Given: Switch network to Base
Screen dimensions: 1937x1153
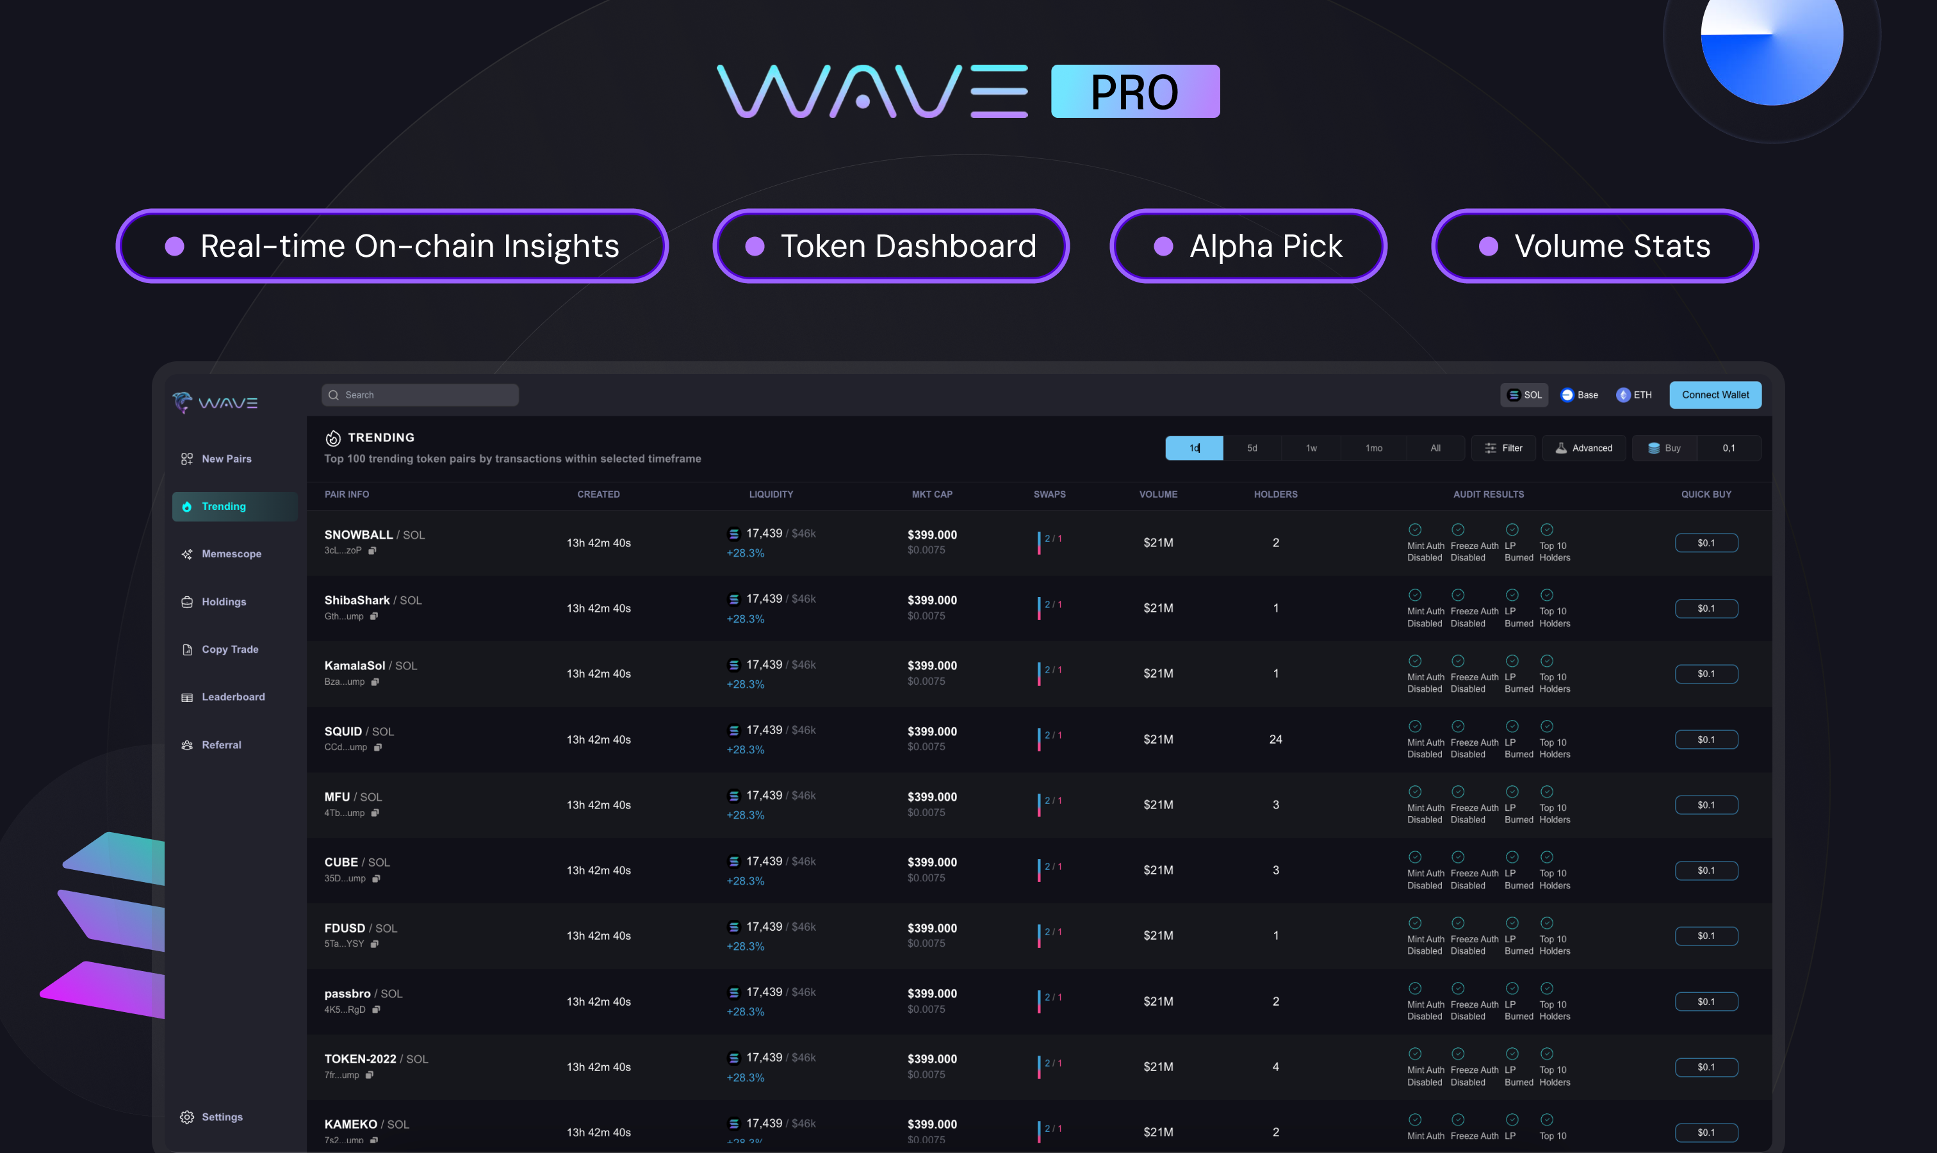Looking at the screenshot, I should click(1580, 395).
